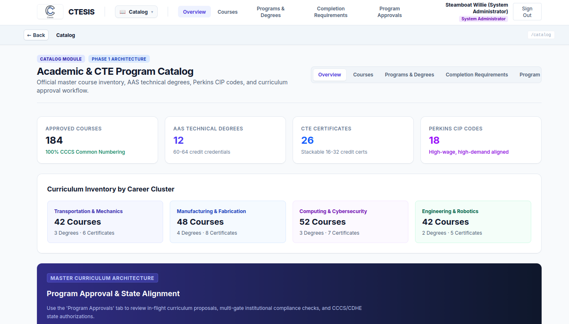Click the CTESIS brand name text
The image size is (569, 324).
81,12
